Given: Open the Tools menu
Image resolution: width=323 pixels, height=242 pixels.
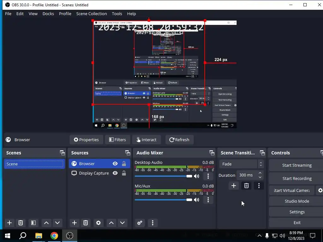Looking at the screenshot, I should coord(117,14).
